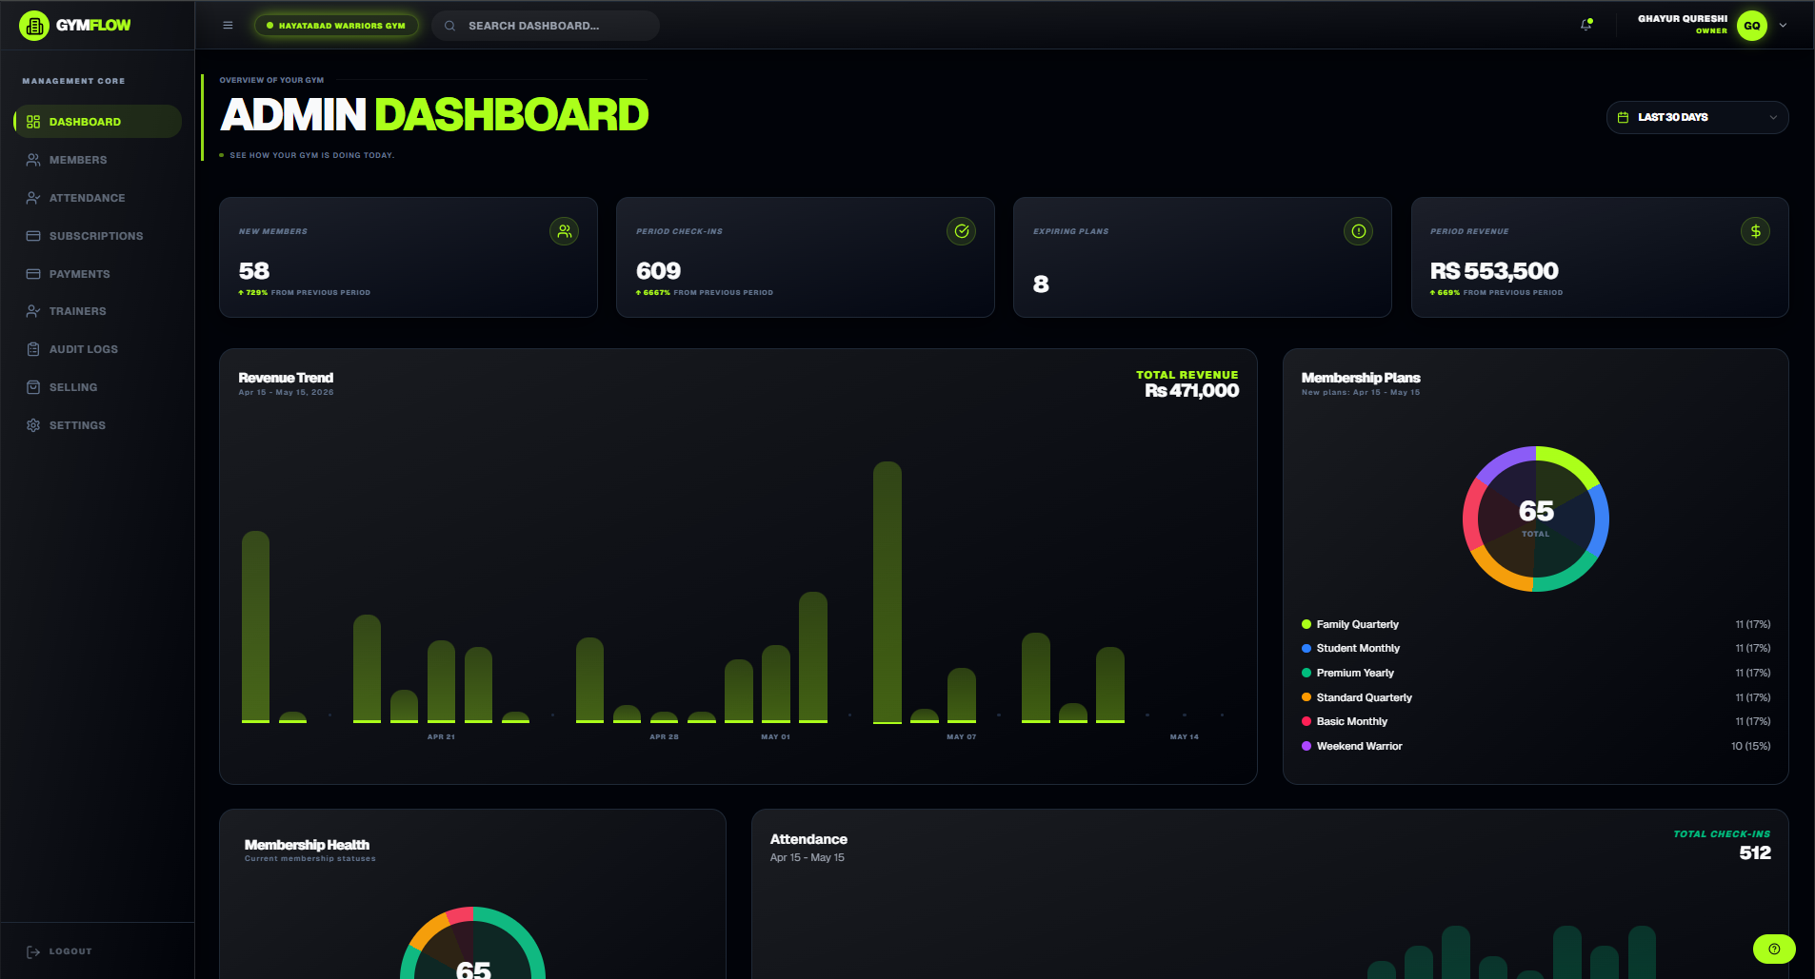Click the search magnifier icon
This screenshot has height=979, width=1815.
[x=449, y=26]
